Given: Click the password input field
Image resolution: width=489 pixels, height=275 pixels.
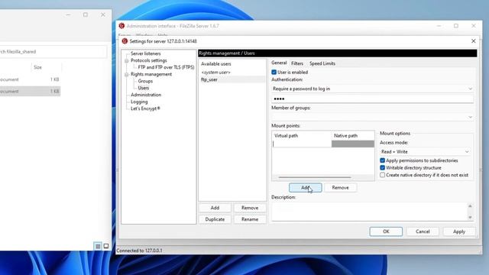Looking at the screenshot, I should coord(372,99).
